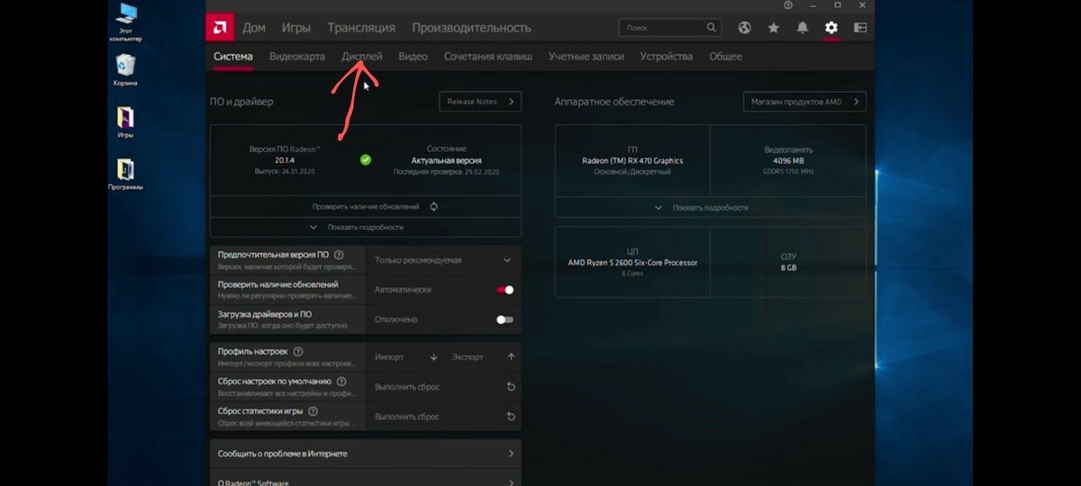
Task: Open the Производительность tab
Action: (x=471, y=28)
